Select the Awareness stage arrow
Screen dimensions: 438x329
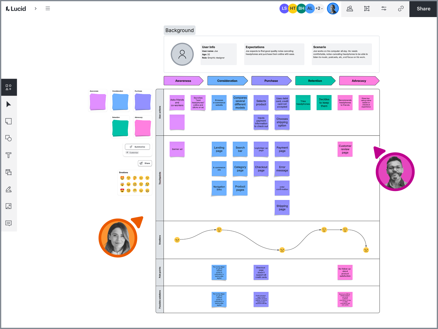183,81
